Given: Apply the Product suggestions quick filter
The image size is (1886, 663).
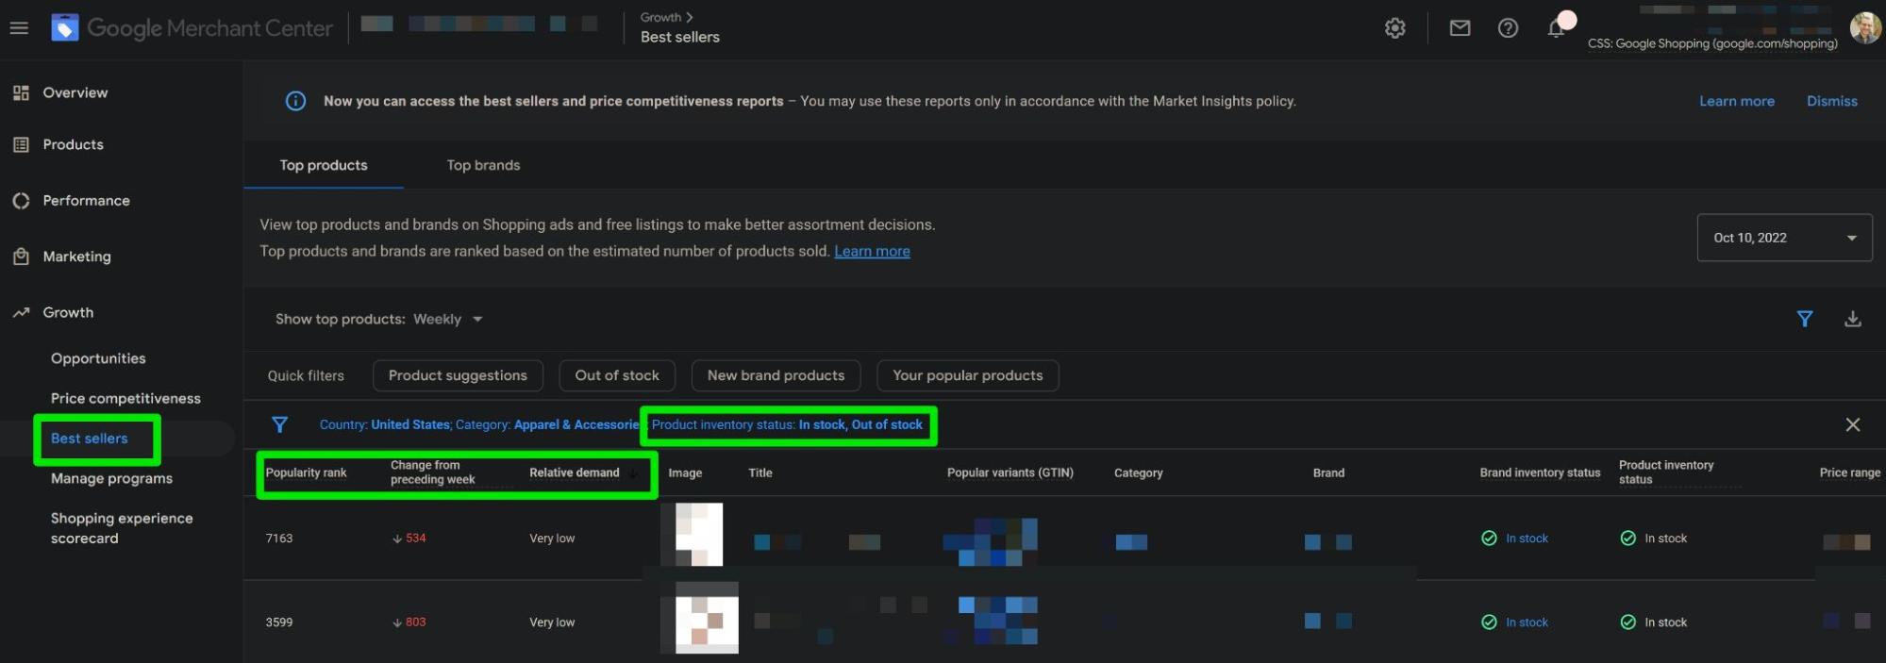Looking at the screenshot, I should 458,375.
